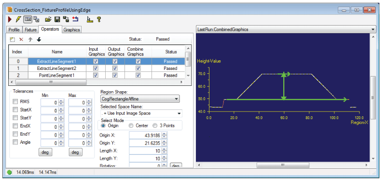Open help via yellow question mark icon
387x179 pixels.
pos(99,19)
